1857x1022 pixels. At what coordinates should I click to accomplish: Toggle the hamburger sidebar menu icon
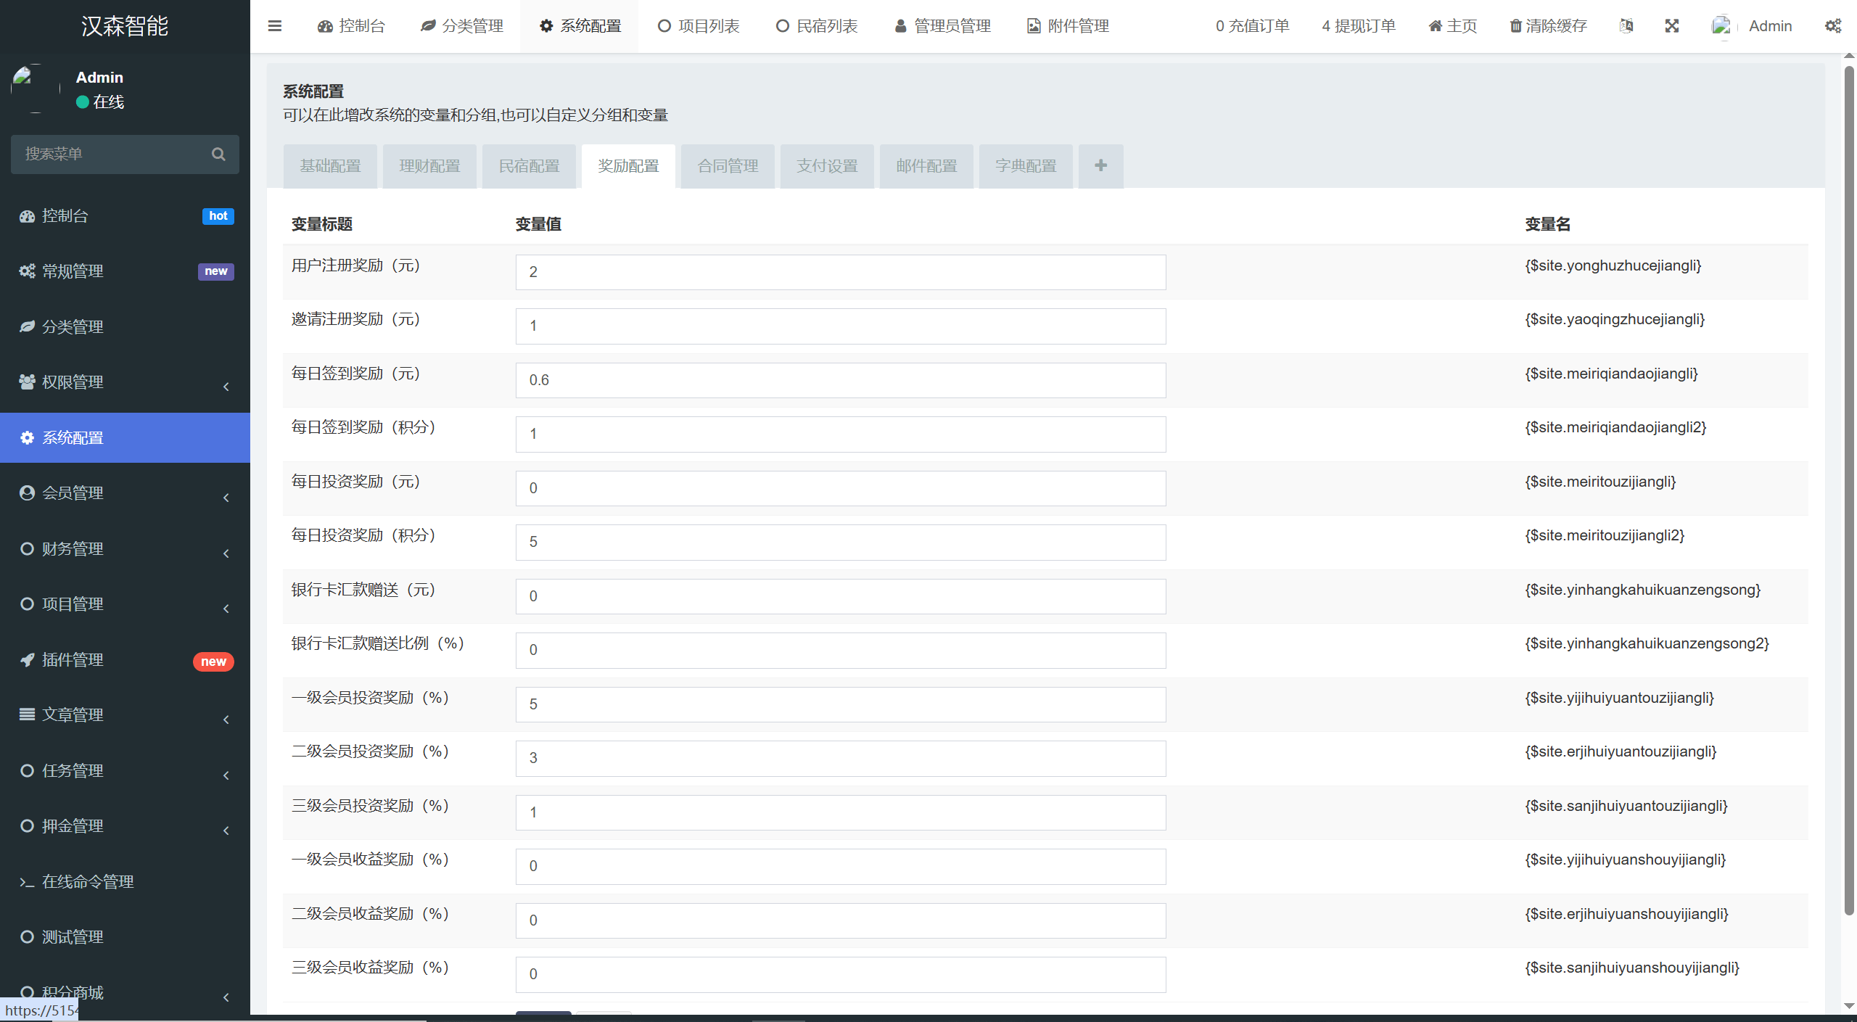coord(274,26)
